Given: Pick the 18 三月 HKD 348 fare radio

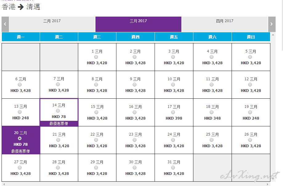Looking at the screenshot, I should tap(212, 112).
